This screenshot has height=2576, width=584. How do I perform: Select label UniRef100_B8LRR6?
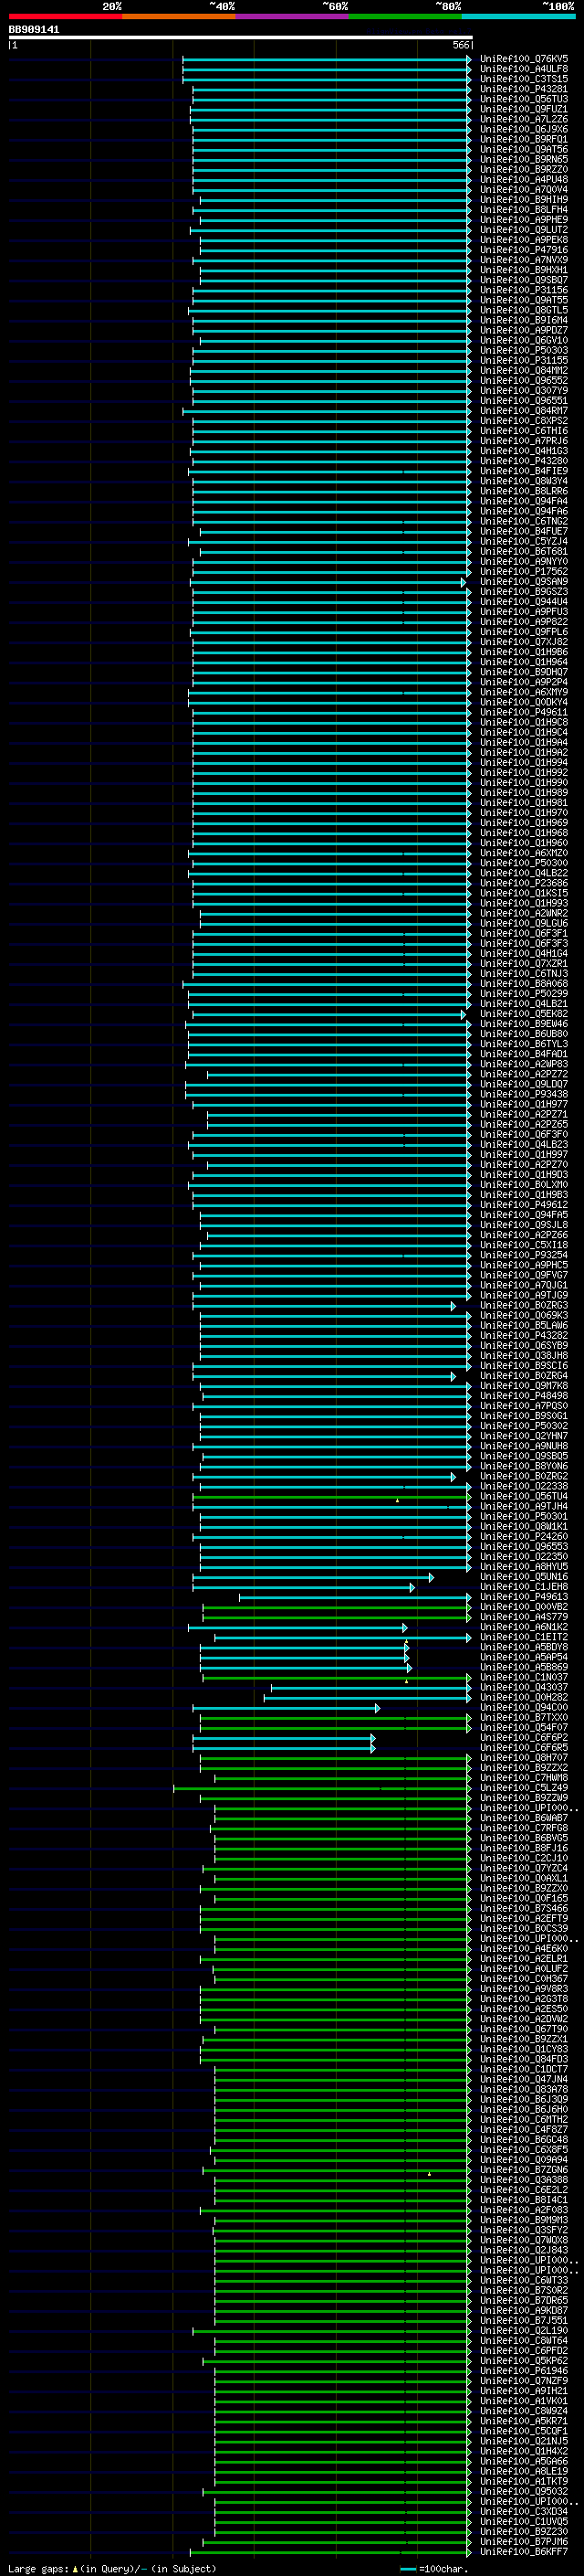(x=524, y=491)
